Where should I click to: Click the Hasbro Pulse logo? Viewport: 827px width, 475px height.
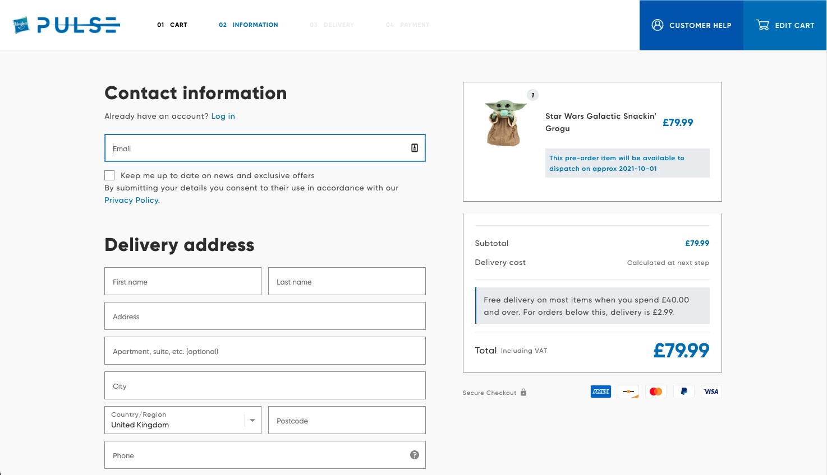[x=67, y=25]
